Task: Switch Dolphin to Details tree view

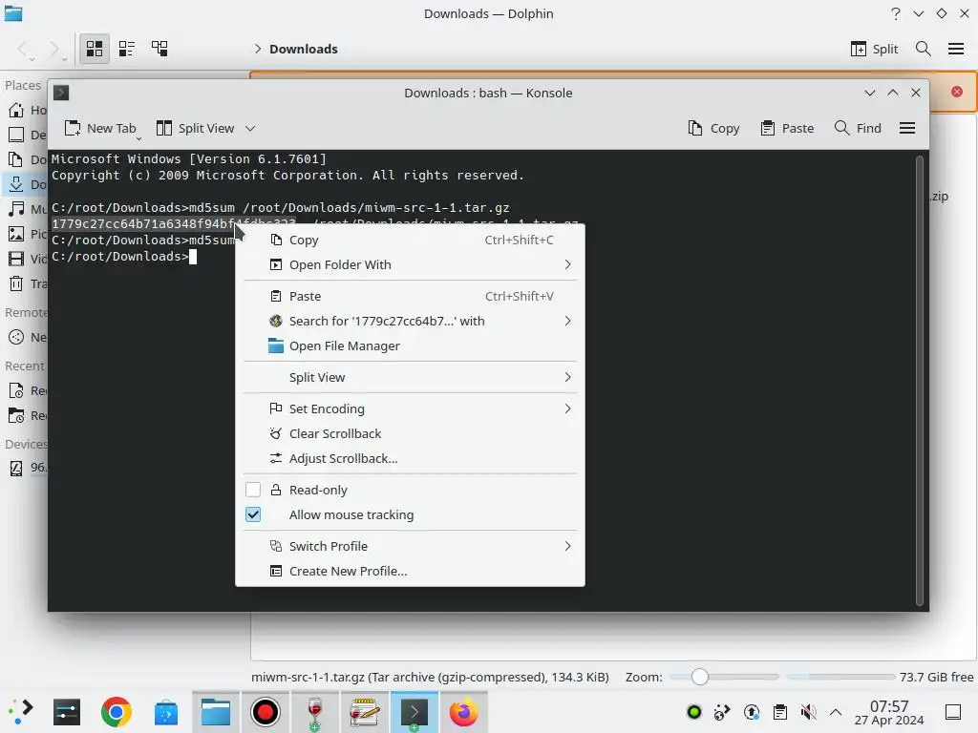Action: [x=159, y=49]
